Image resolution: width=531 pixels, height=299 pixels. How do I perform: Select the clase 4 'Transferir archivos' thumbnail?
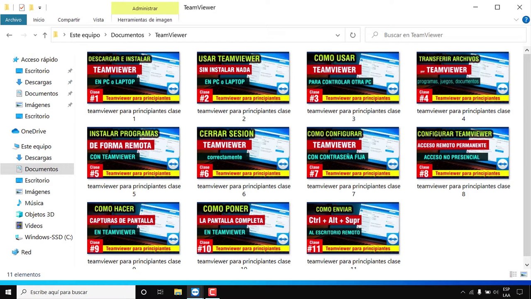point(463,78)
